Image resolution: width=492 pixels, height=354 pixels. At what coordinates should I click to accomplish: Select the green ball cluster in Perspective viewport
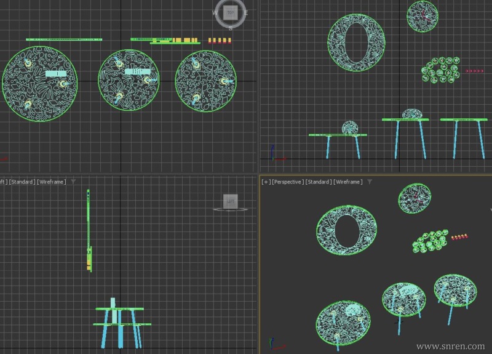click(x=430, y=242)
